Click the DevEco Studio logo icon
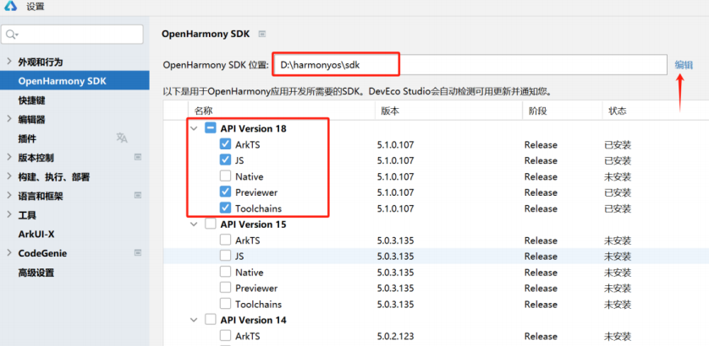Image resolution: width=709 pixels, height=346 pixels. tap(10, 6)
